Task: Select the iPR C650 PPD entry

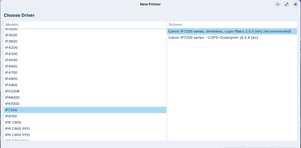Action: click(17, 135)
